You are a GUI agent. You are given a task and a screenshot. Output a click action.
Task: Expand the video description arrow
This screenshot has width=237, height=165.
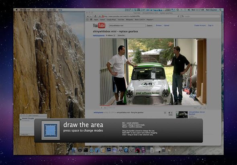[x=165, y=113]
